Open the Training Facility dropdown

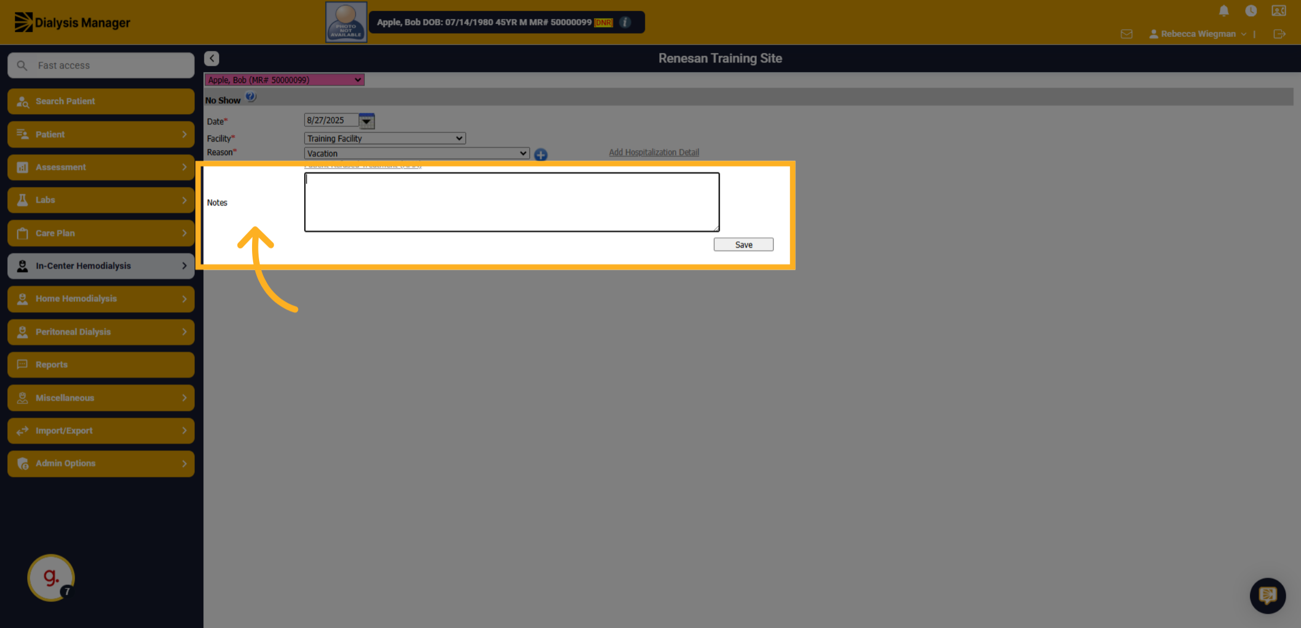coord(384,139)
